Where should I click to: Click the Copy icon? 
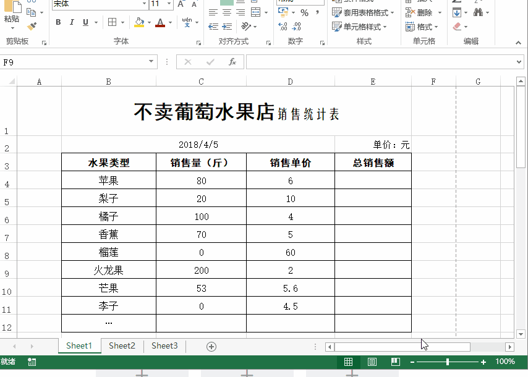[x=32, y=12]
